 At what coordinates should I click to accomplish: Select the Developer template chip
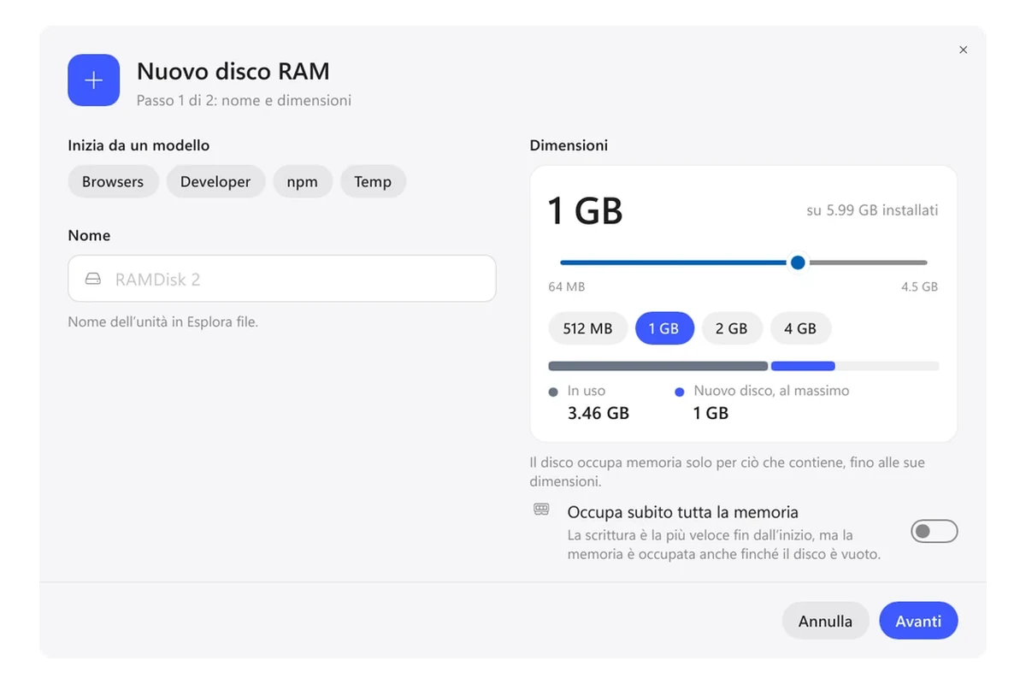(x=215, y=181)
